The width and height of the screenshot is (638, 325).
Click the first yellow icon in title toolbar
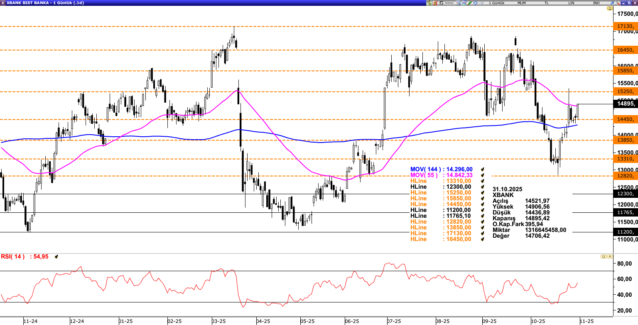[429, 3]
